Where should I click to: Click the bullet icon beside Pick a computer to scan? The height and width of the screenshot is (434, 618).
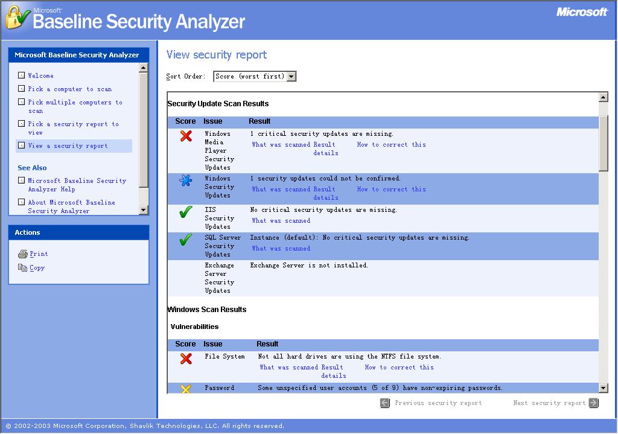(x=21, y=88)
